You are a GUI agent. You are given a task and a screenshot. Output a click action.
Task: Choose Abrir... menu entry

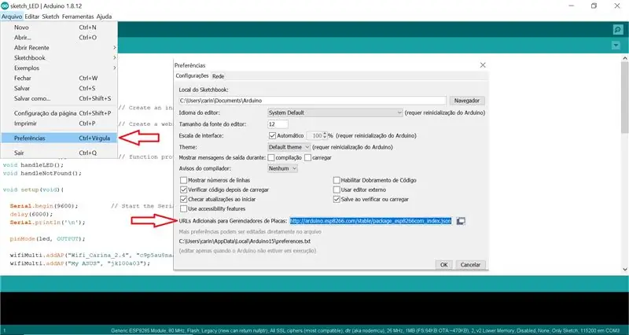pyautogui.click(x=58, y=37)
